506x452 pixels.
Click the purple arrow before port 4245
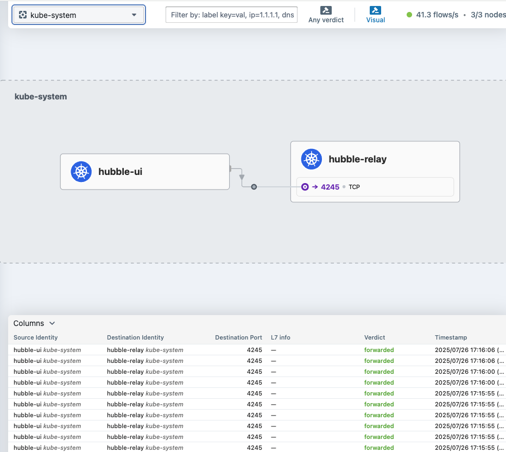[x=315, y=187]
